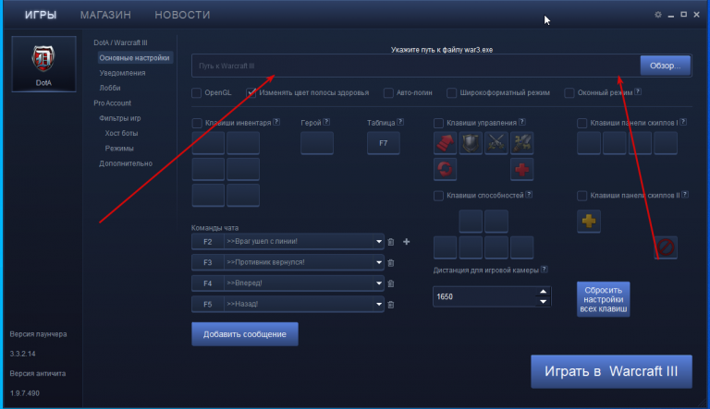The height and width of the screenshot is (409, 710).
Task: Click the Герой hotkey box
Action: (x=317, y=143)
